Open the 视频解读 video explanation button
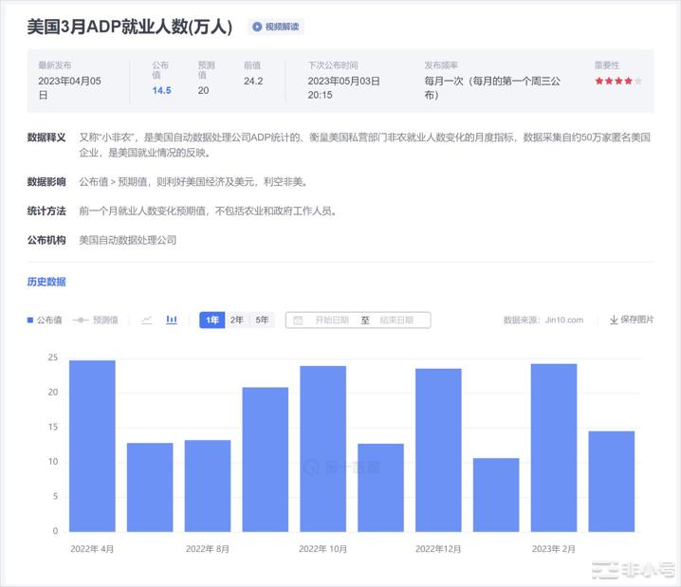 coord(276,27)
